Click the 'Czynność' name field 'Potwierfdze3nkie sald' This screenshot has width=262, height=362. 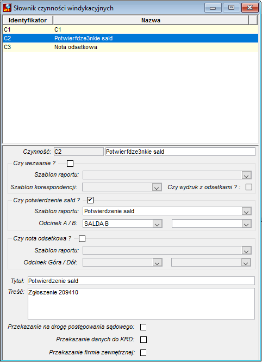pyautogui.click(x=180, y=152)
